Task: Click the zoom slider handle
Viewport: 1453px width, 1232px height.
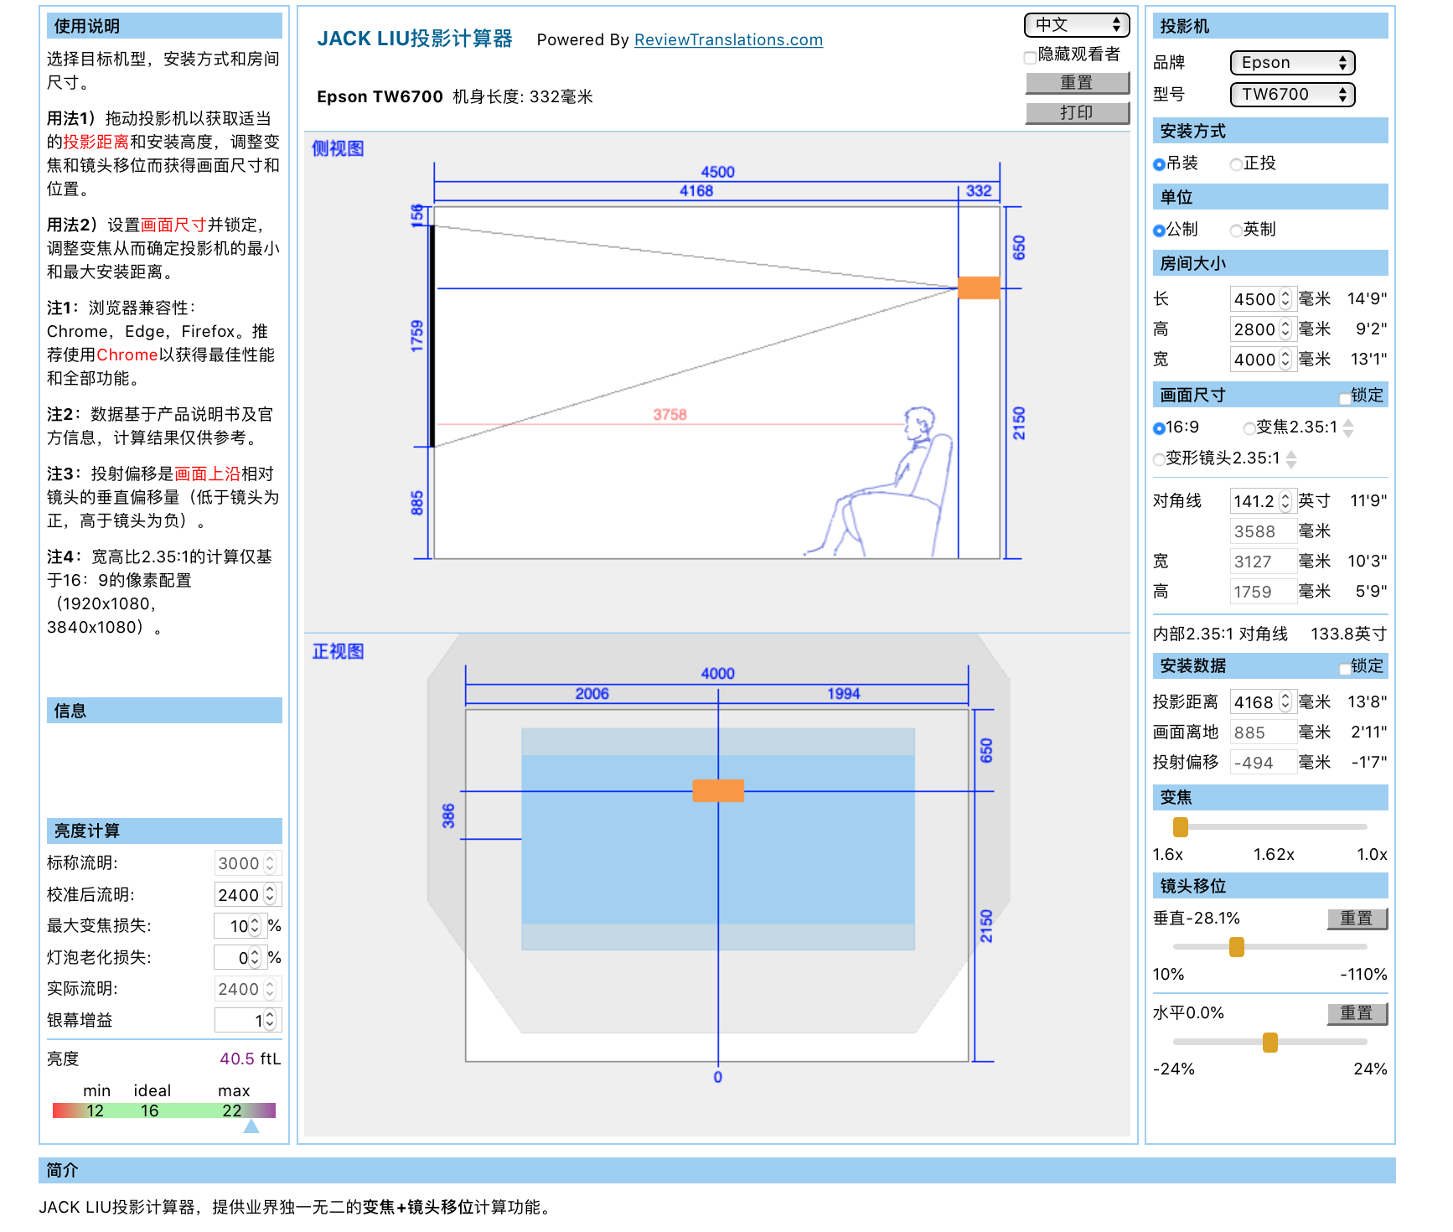Action: [1180, 827]
